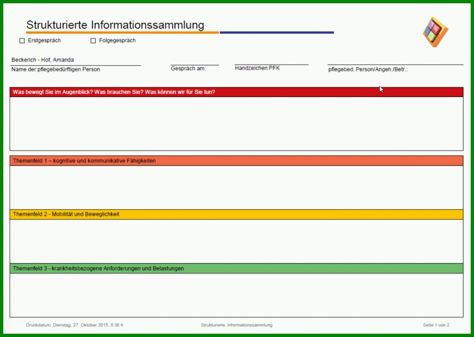
Task: Click the title Strukturierte Informationssammlung
Action: [x=115, y=25]
